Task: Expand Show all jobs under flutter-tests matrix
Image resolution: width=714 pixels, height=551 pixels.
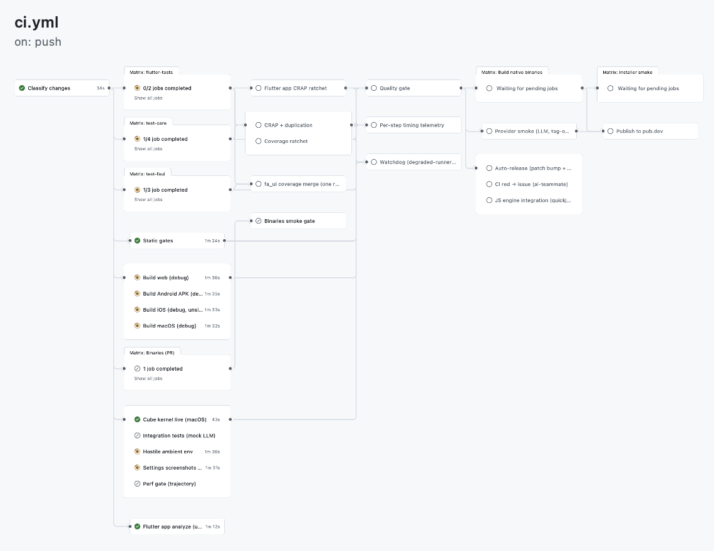Action: [148, 98]
